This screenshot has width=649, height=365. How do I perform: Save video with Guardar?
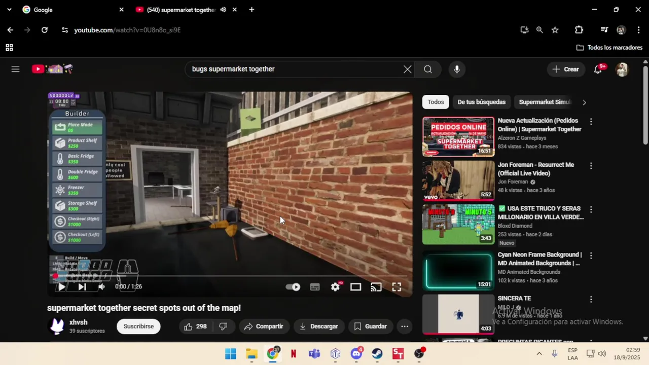click(370, 326)
